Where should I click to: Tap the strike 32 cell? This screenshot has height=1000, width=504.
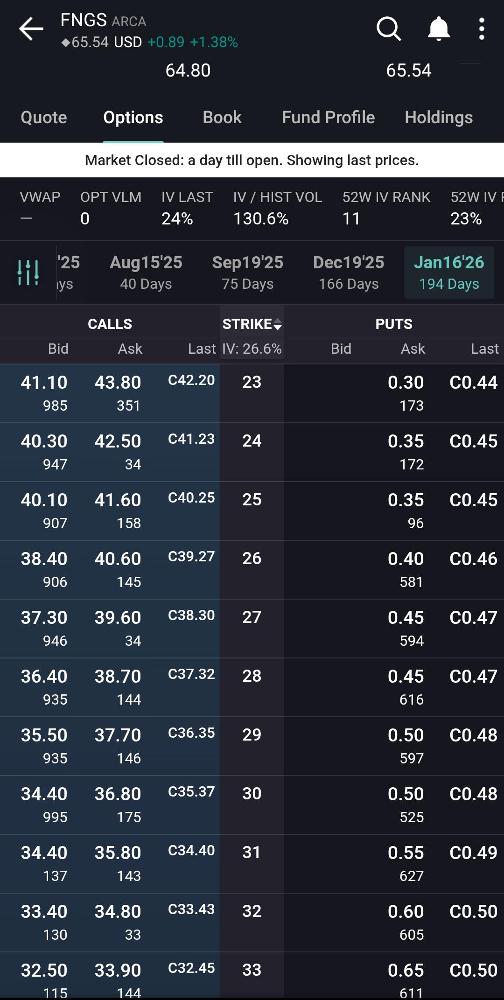(252, 922)
